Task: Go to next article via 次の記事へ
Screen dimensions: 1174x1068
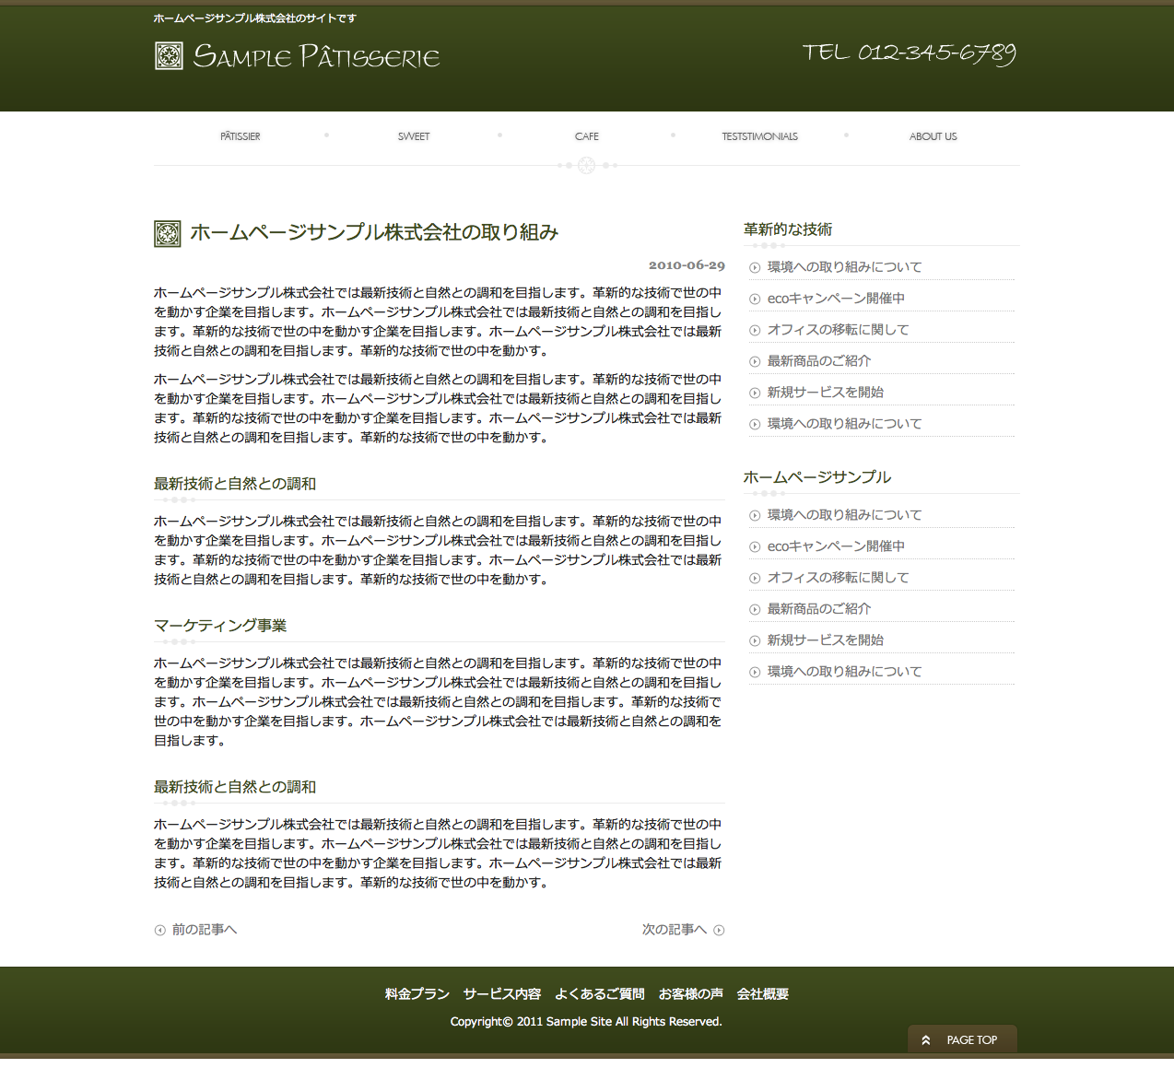Action: 674,930
